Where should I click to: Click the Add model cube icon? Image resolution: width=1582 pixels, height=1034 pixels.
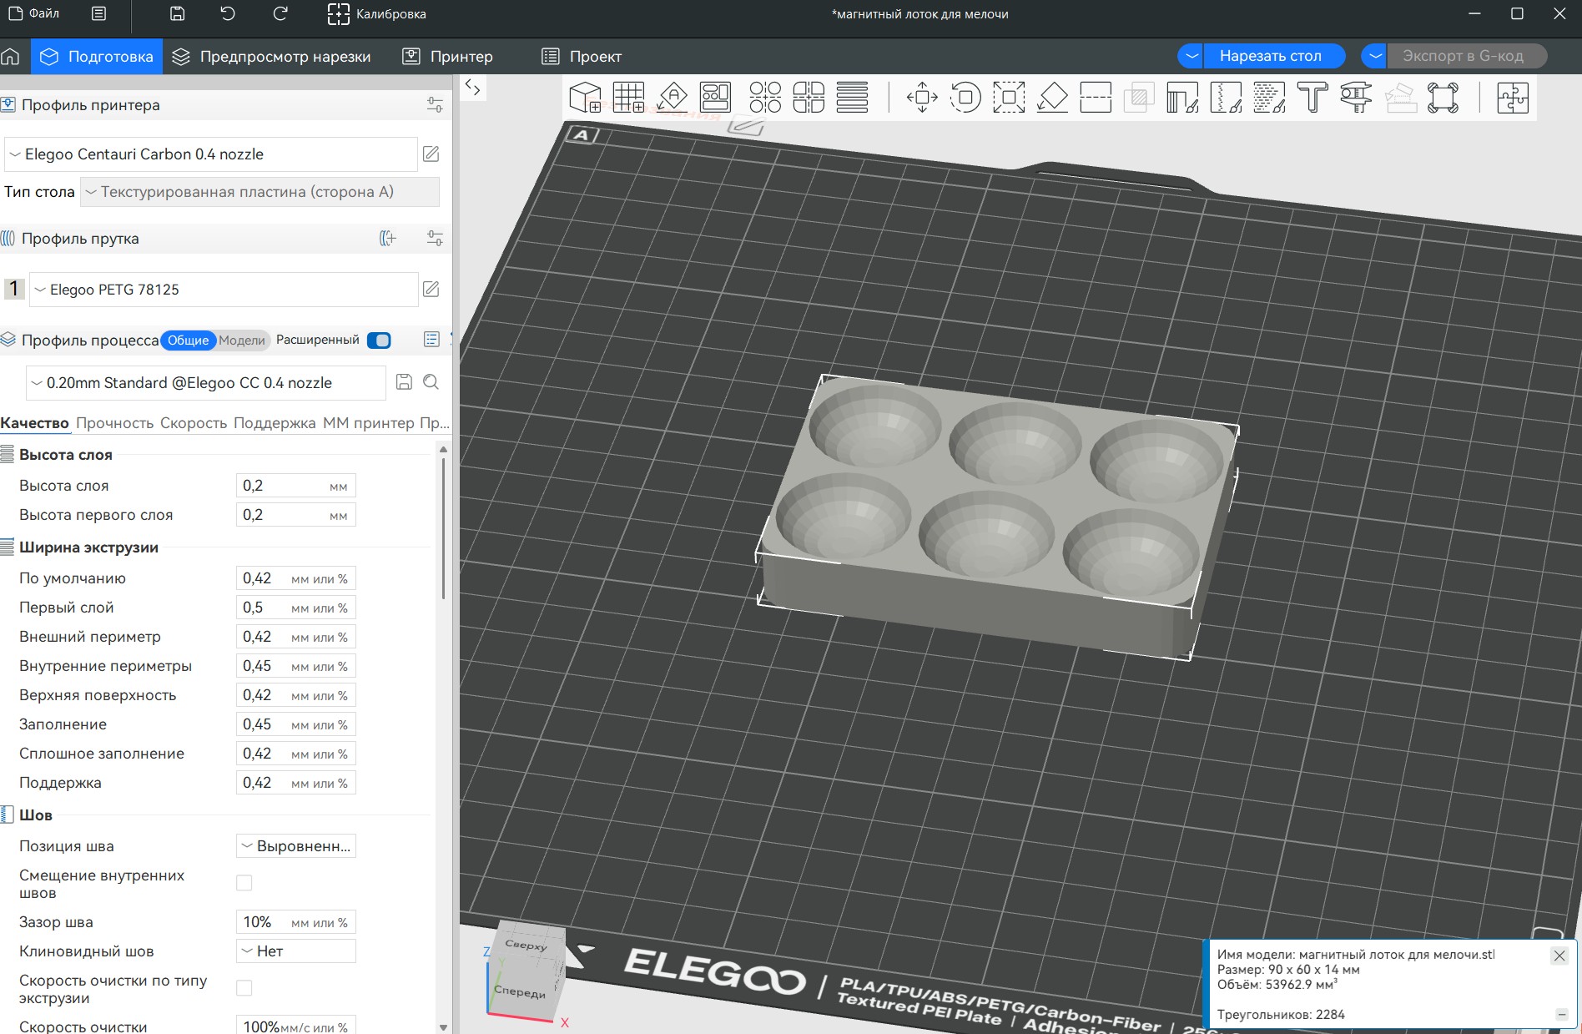pyautogui.click(x=585, y=98)
